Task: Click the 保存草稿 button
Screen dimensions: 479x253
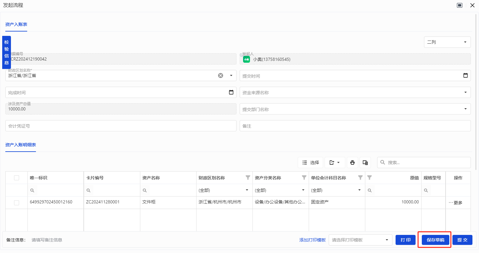Action: (435, 240)
